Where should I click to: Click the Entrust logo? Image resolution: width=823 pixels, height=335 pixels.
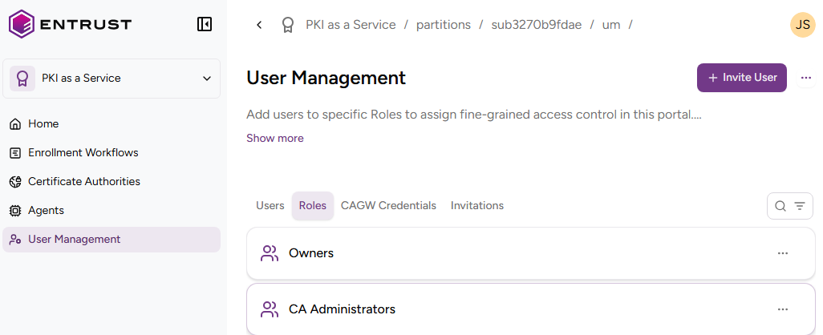[x=70, y=24]
